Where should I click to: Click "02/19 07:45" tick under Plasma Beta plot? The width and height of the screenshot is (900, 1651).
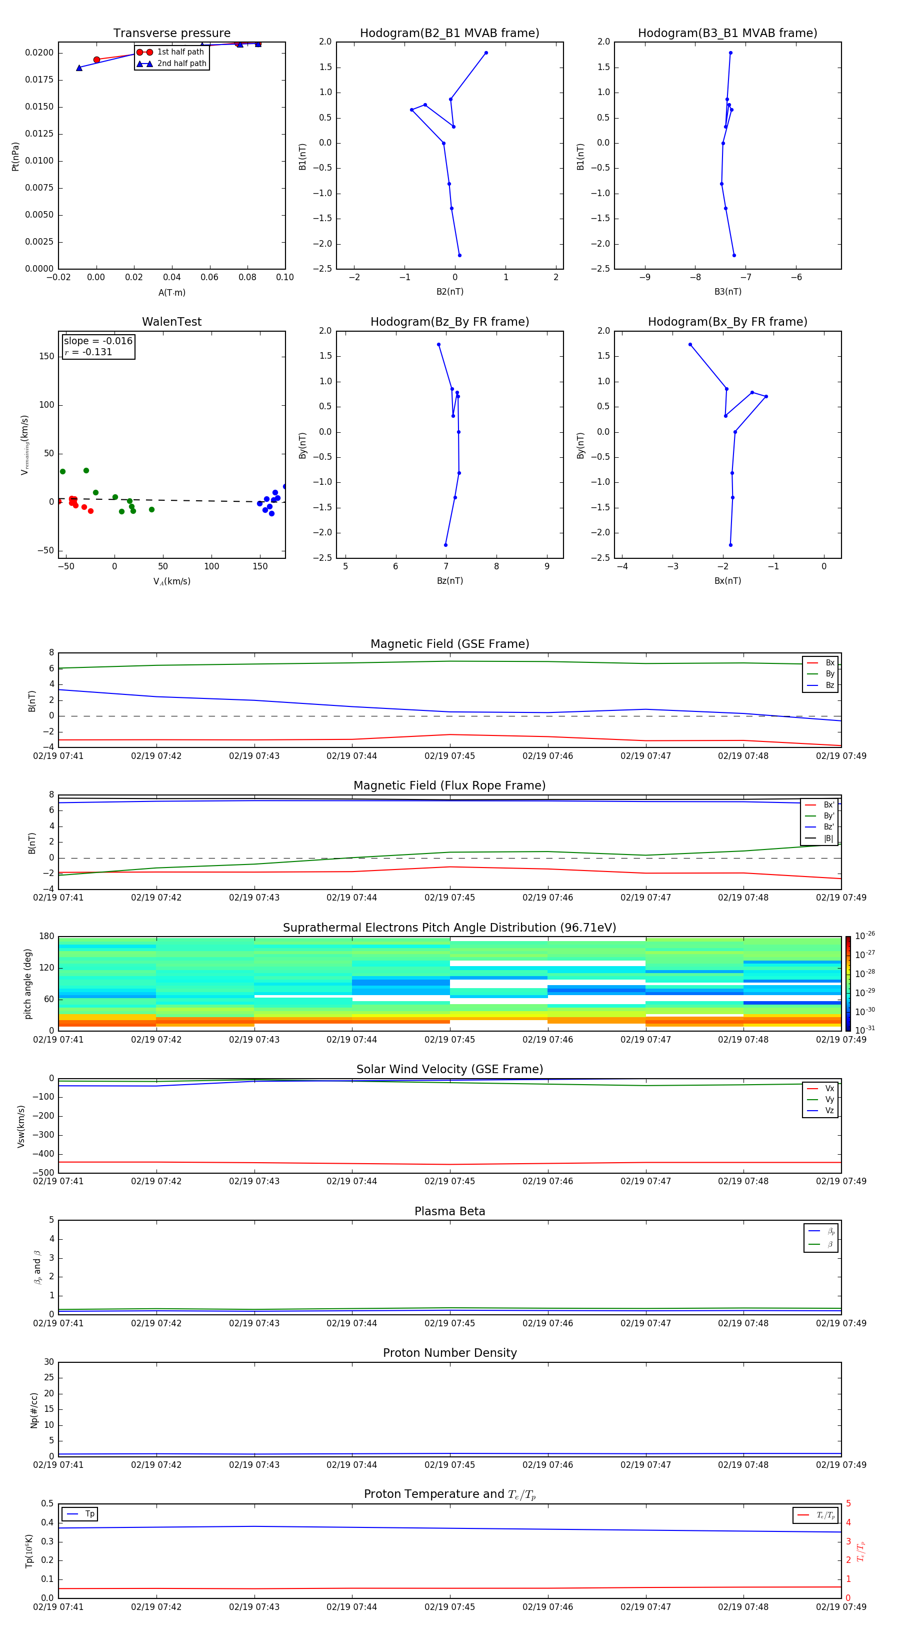(449, 1323)
